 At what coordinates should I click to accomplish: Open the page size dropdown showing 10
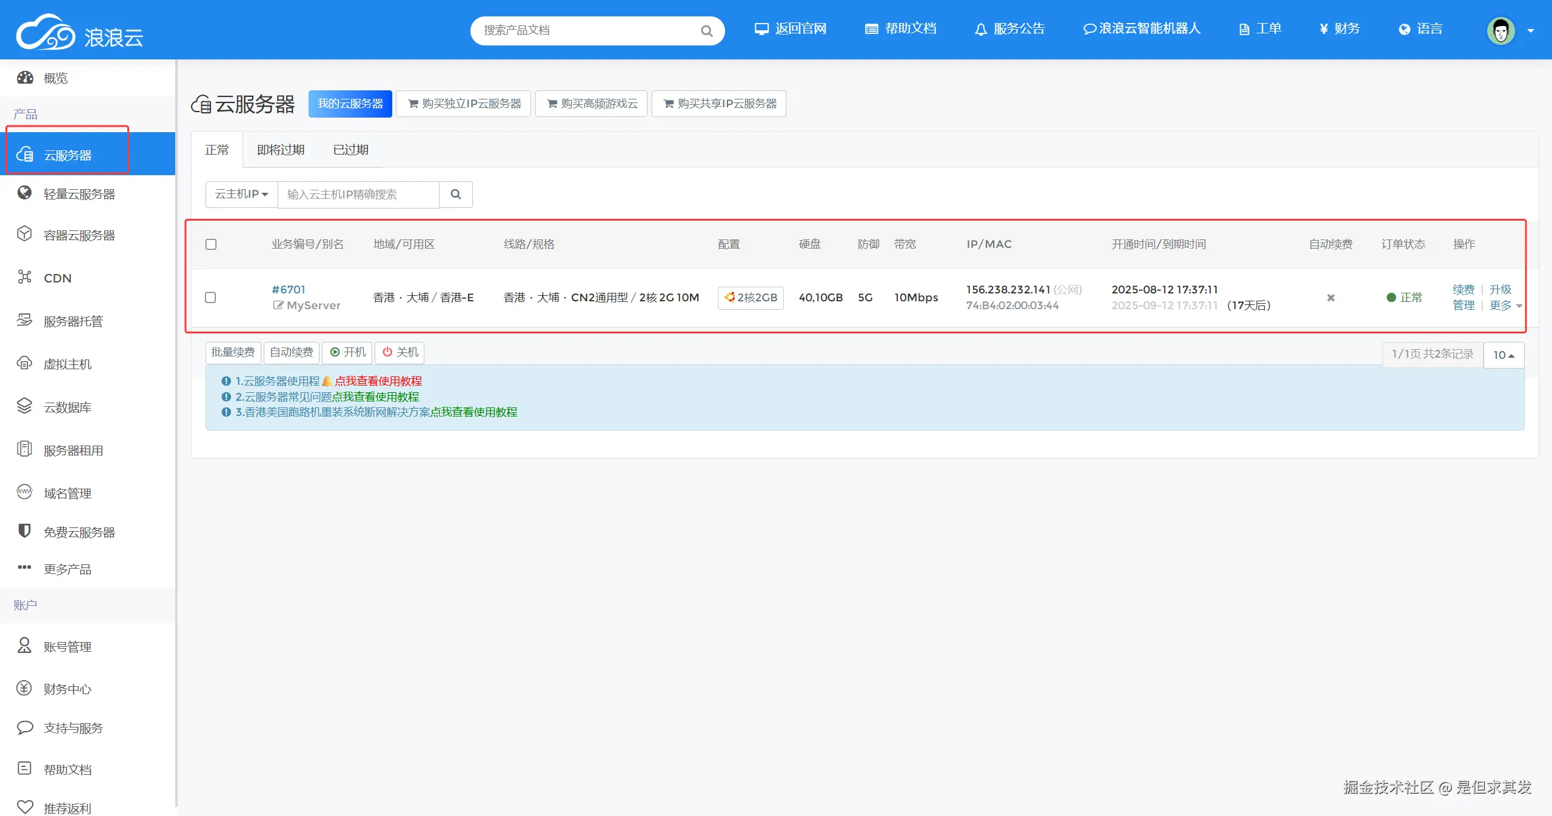click(x=1503, y=355)
